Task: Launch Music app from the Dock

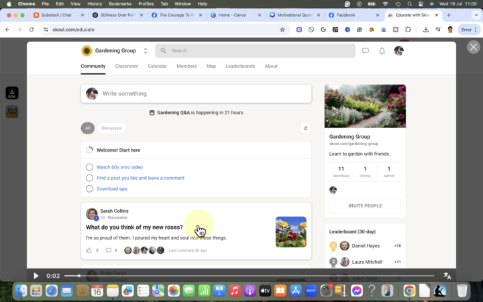Action: coord(234,291)
